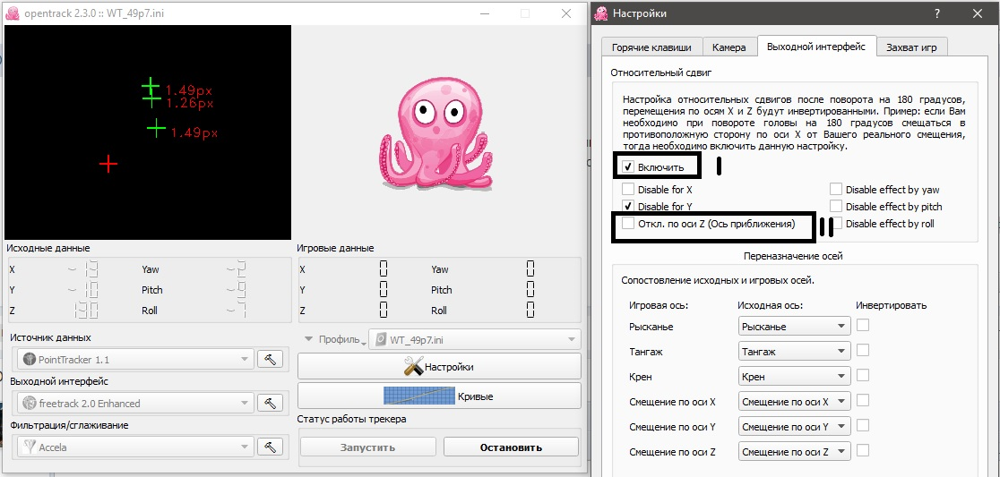Screen dimensions: 1000x477
Task: Open Настройки button in opentrack
Action: click(439, 366)
